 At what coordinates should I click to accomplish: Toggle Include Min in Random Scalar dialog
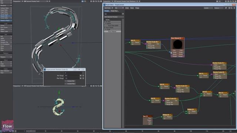pos(70,81)
